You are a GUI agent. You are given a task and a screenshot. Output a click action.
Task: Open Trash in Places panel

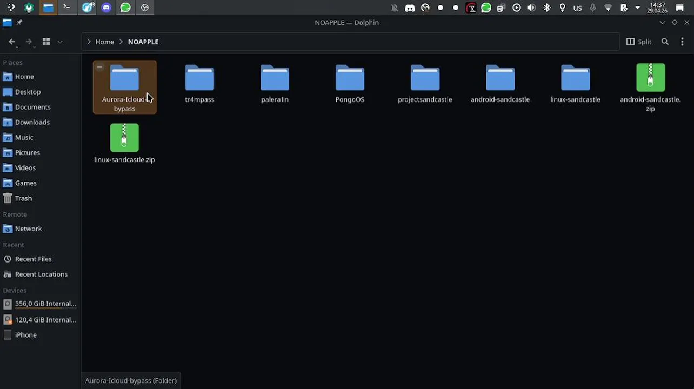coord(41,198)
